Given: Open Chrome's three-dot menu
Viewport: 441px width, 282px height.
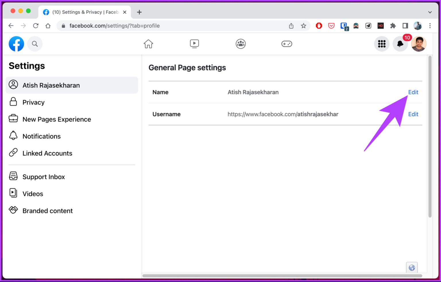Looking at the screenshot, I should [x=430, y=26].
